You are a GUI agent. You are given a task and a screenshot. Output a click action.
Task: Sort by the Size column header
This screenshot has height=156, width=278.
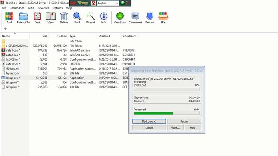pos(39,36)
